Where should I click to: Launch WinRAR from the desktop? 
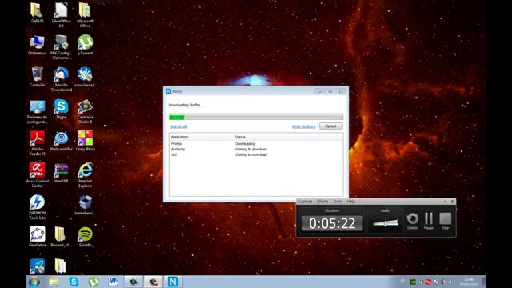(61, 173)
